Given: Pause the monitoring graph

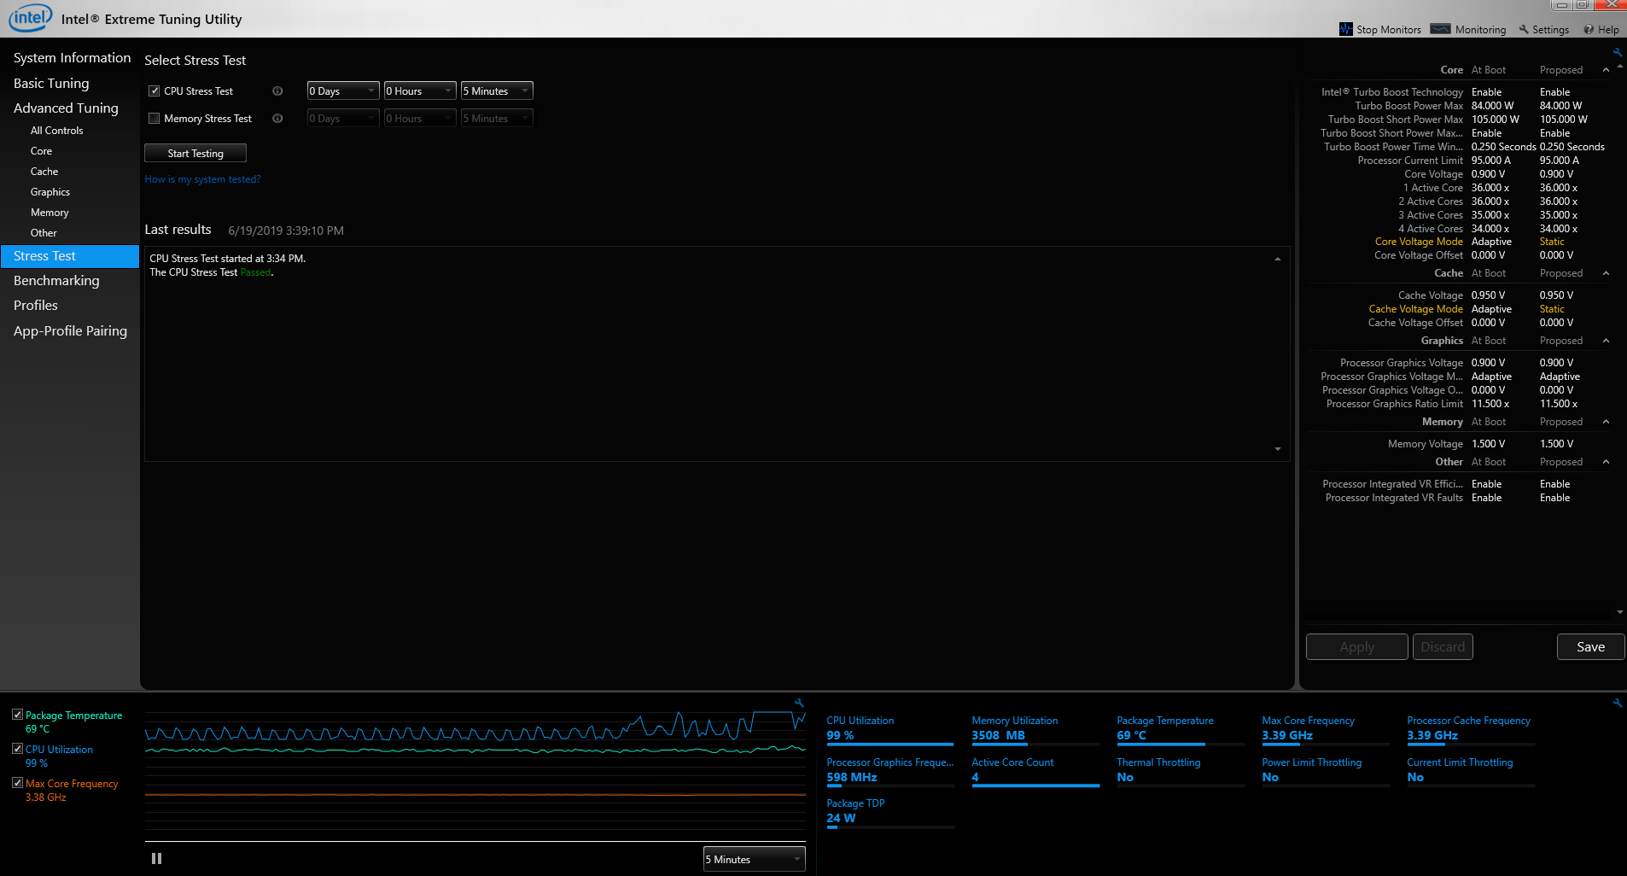Looking at the screenshot, I should [x=156, y=858].
